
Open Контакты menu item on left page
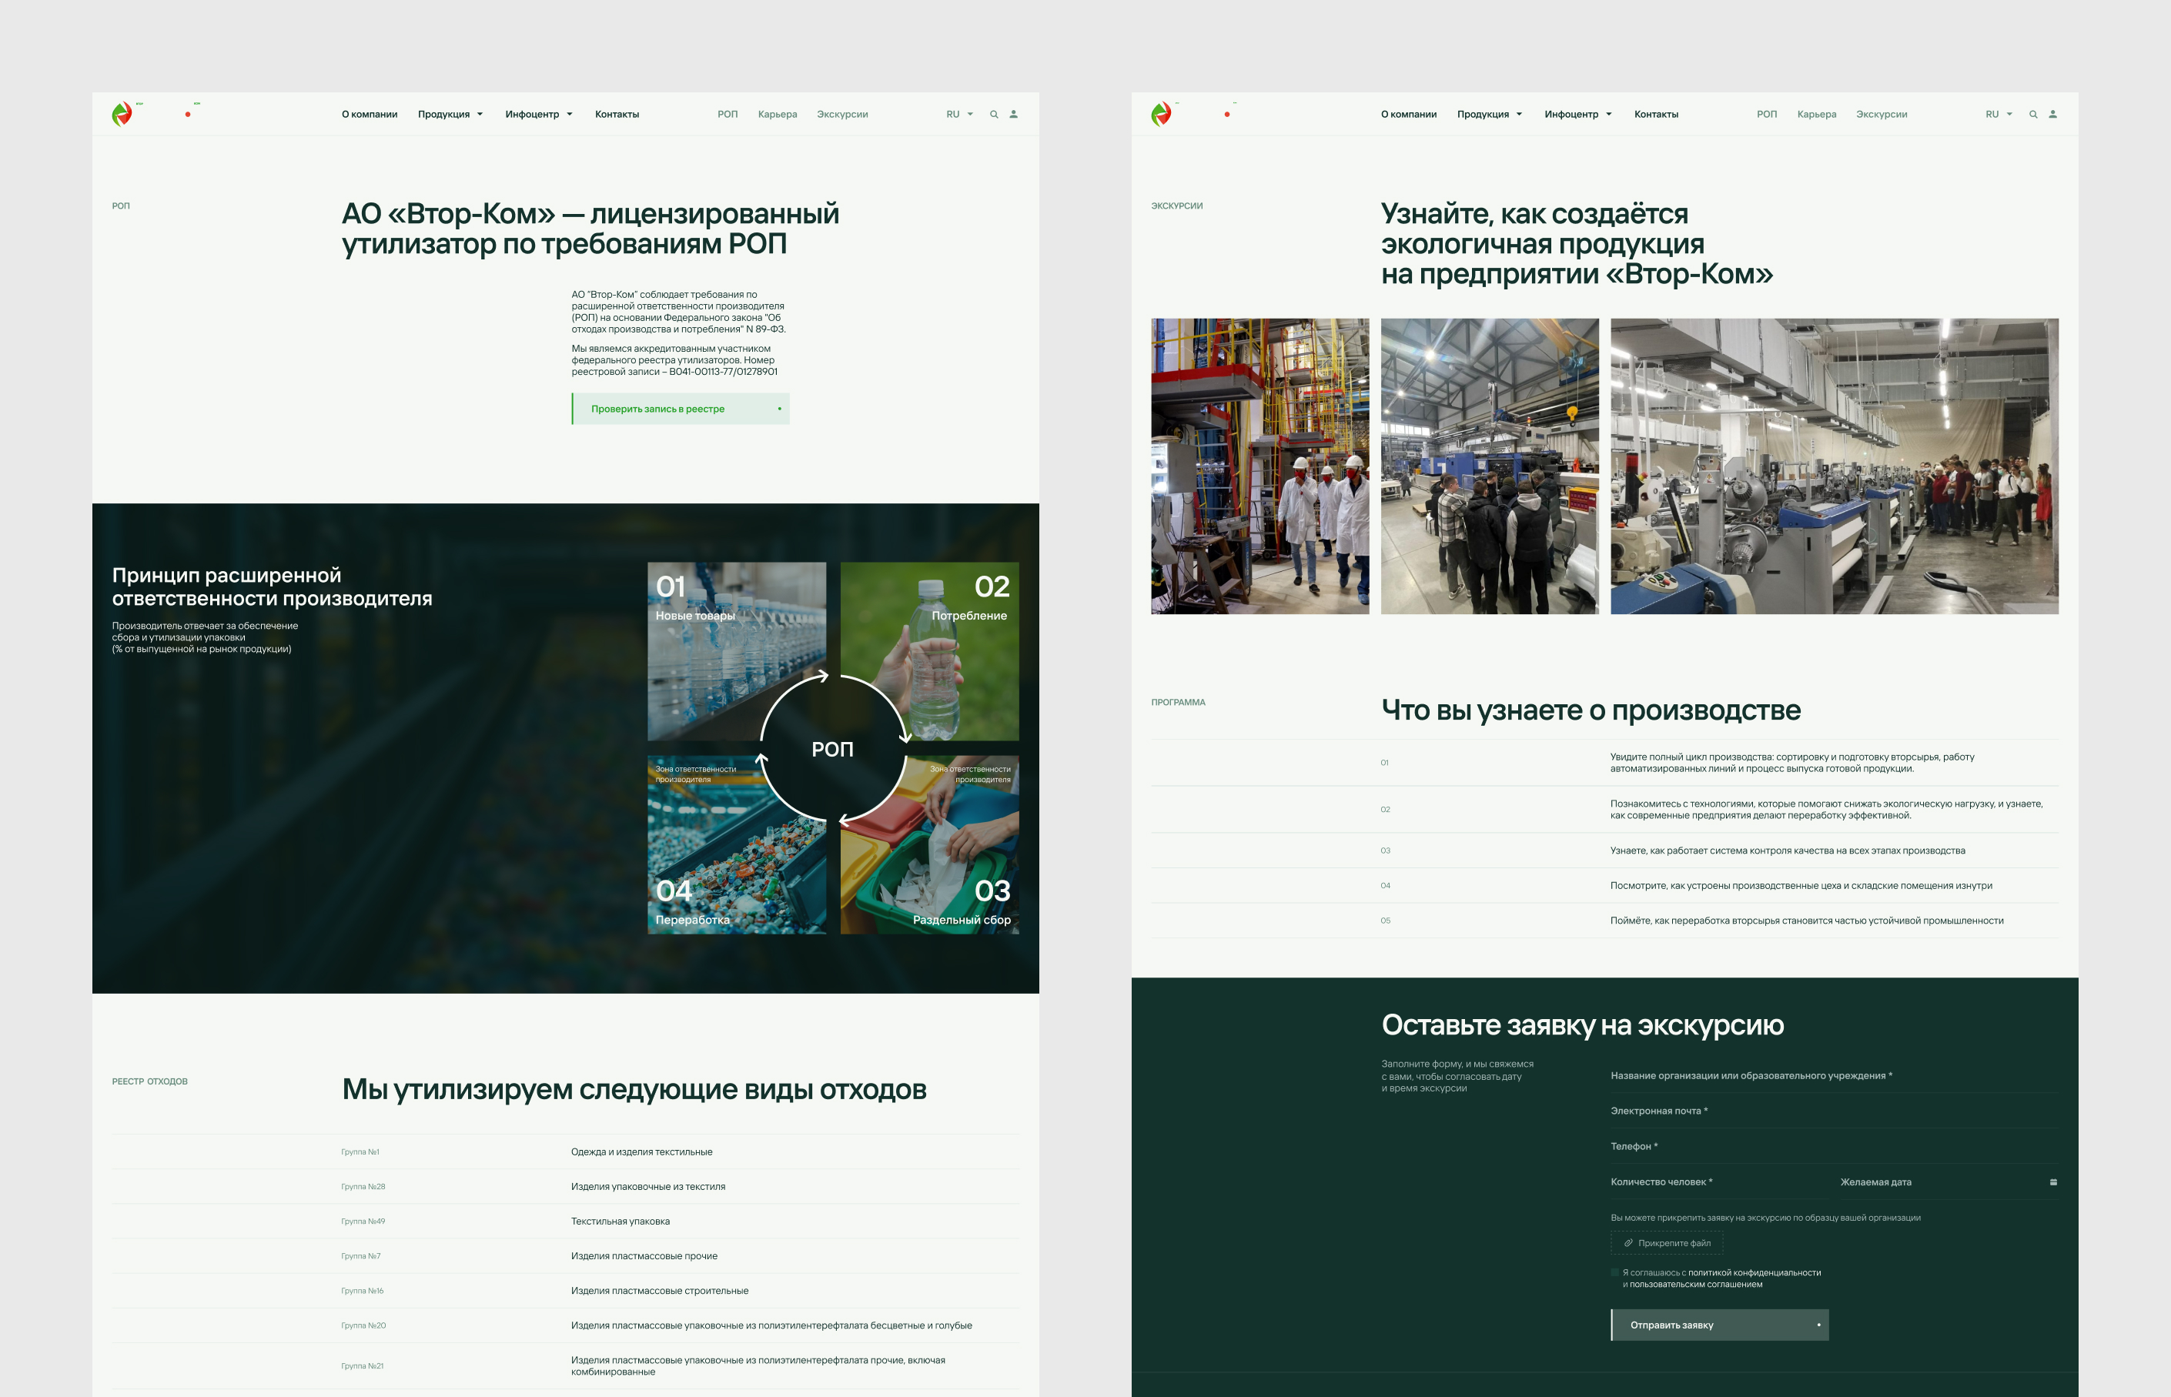(617, 114)
